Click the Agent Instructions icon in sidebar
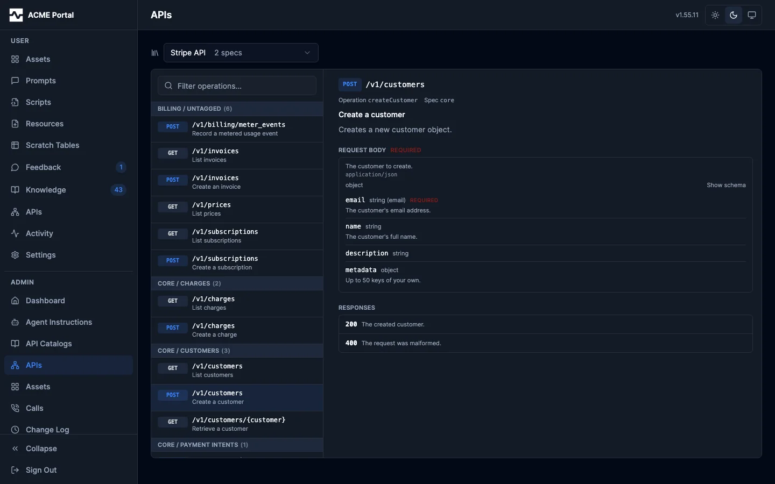The height and width of the screenshot is (484, 775). [x=15, y=322]
